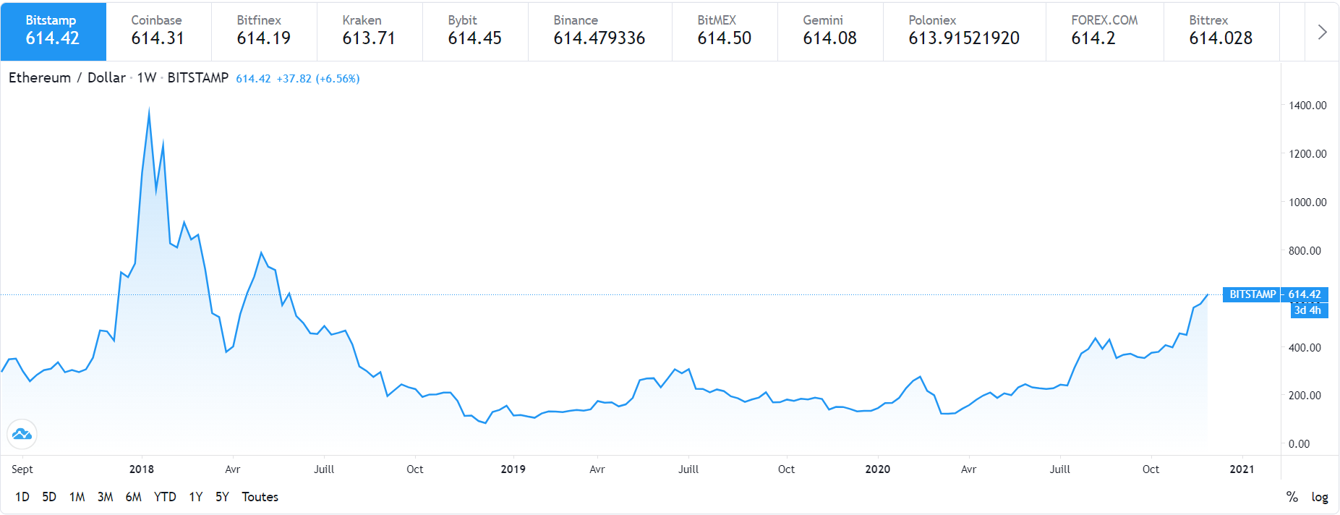The height and width of the screenshot is (515, 1340).
Task: Click the BITSTAMP 614.42 price label
Action: coord(1276,294)
